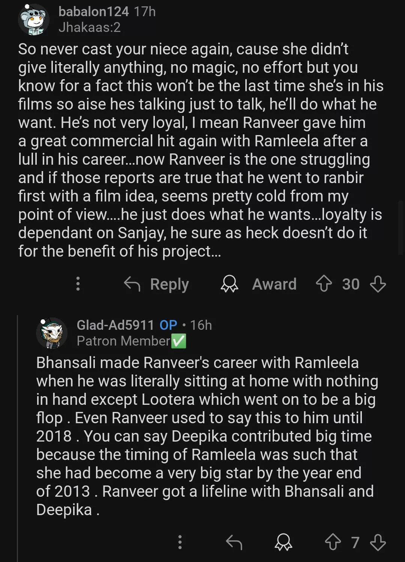405x562 pixels.
Task: Open Glad-Ad5911's avatar
Action: (x=52, y=333)
